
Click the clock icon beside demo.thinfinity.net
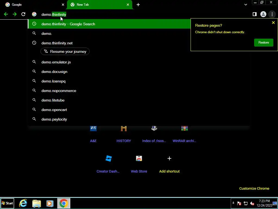point(34,43)
